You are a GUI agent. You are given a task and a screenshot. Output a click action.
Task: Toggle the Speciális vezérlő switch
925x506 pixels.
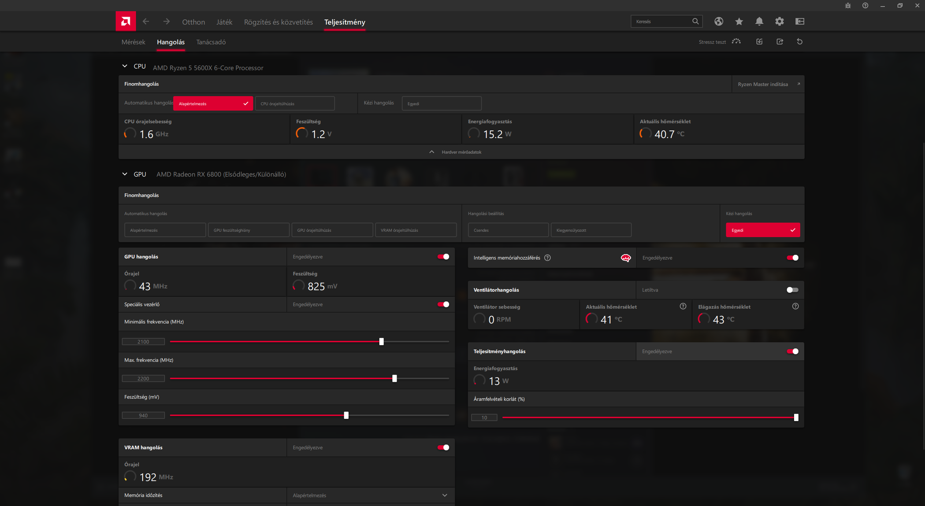pyautogui.click(x=443, y=304)
